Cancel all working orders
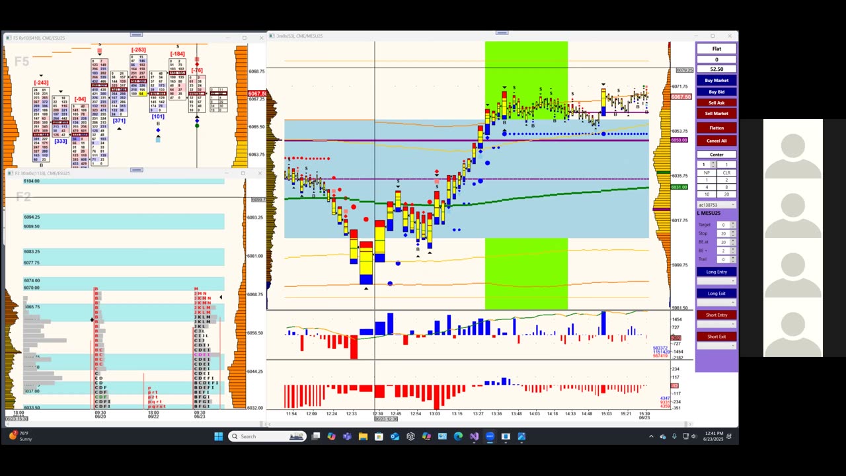 (x=716, y=140)
